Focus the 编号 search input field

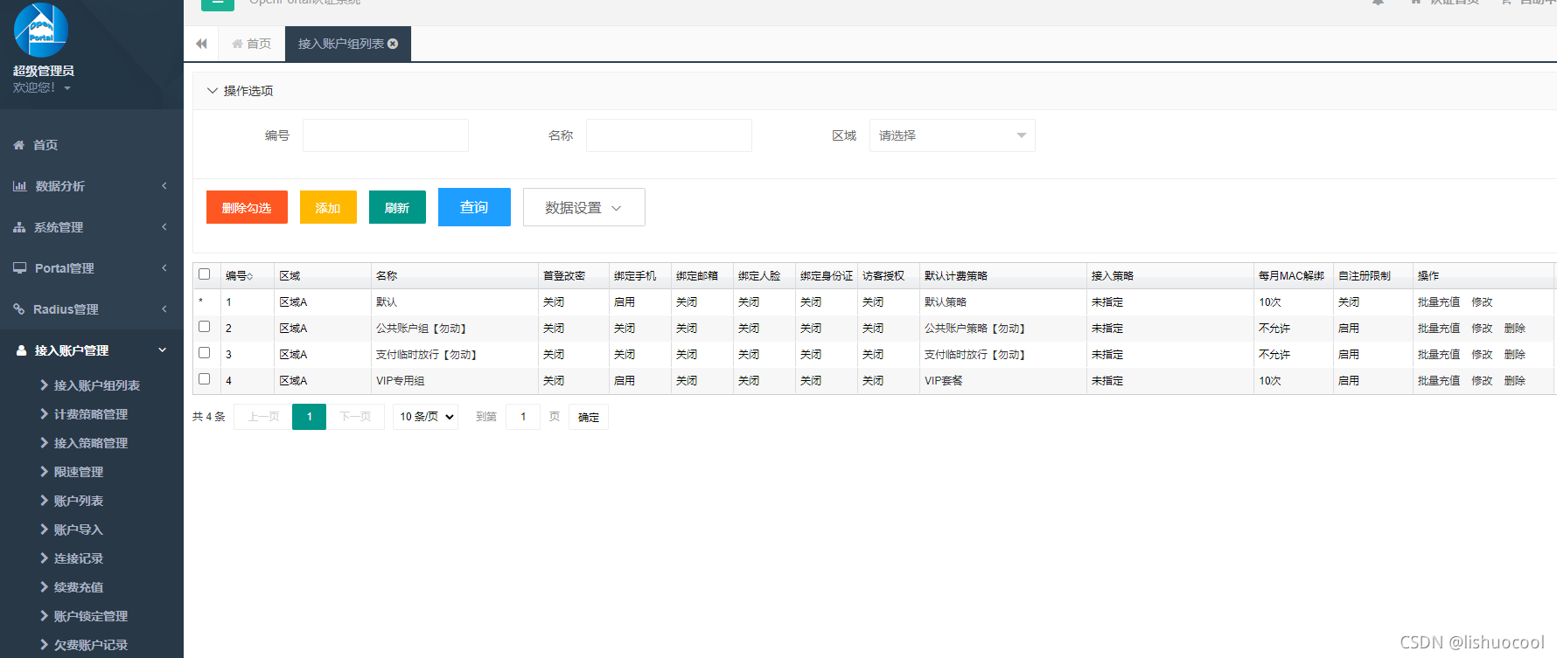pyautogui.click(x=386, y=135)
